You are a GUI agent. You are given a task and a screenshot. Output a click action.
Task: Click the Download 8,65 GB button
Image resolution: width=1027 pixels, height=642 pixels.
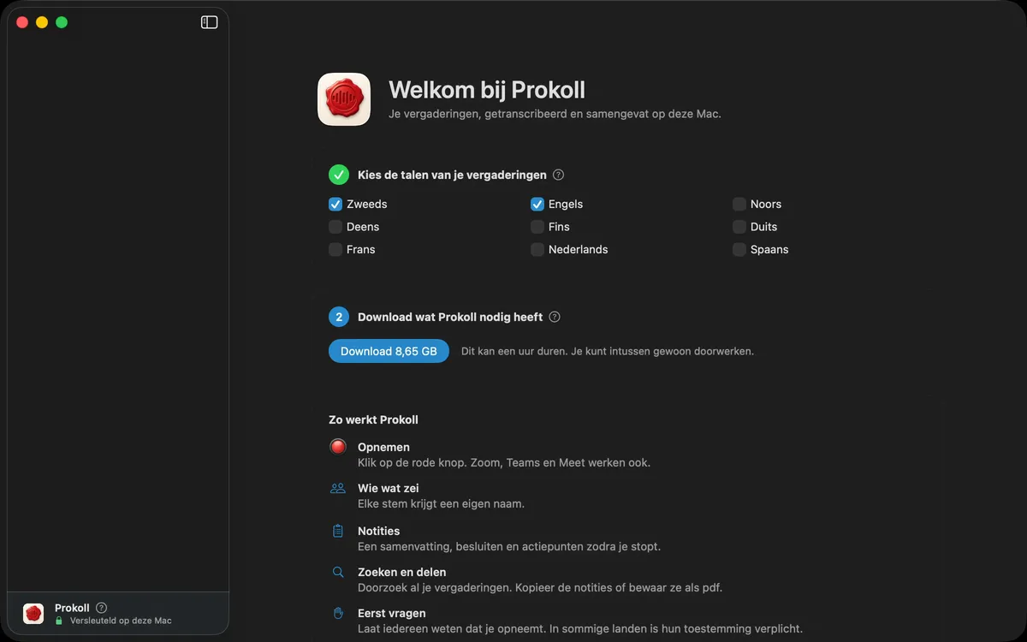pyautogui.click(x=389, y=351)
